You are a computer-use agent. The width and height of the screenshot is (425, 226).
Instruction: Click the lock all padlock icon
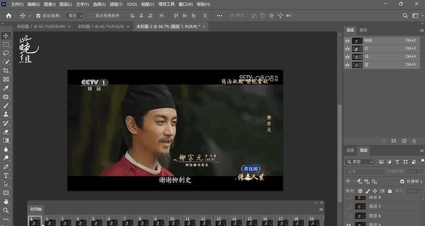[390, 191]
